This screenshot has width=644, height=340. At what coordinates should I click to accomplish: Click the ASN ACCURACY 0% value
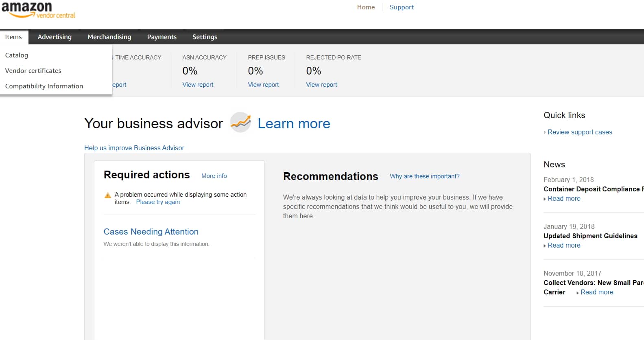(190, 71)
